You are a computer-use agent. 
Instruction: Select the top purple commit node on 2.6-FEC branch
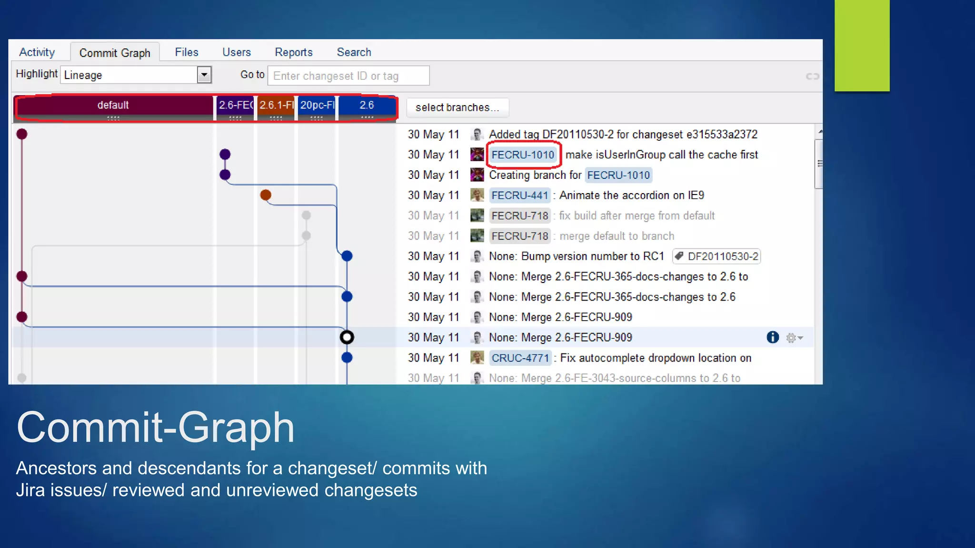225,154
